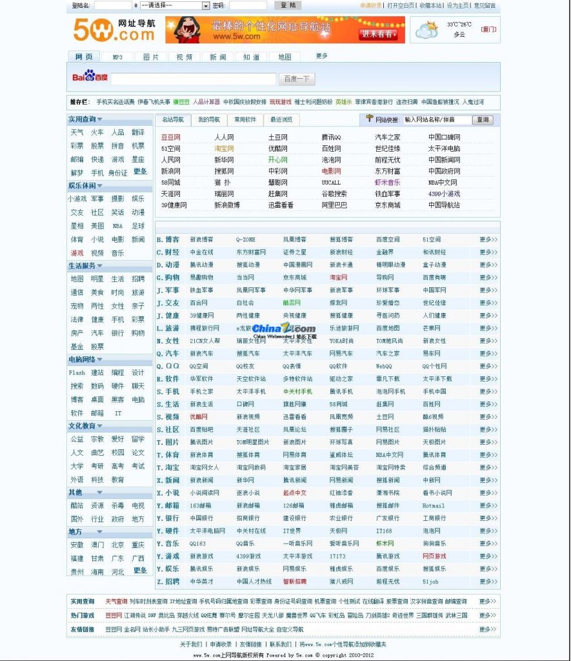The image size is (571, 661).
Task: Open the 虾米音乐 link
Action: 388,183
